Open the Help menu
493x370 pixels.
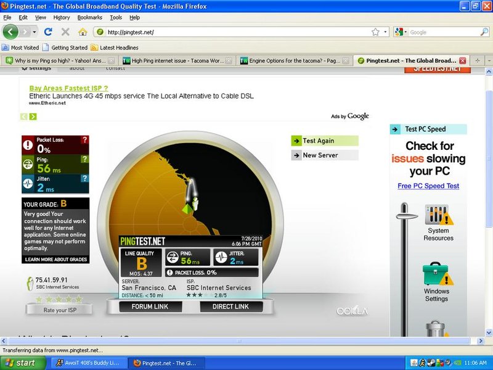pos(134,18)
